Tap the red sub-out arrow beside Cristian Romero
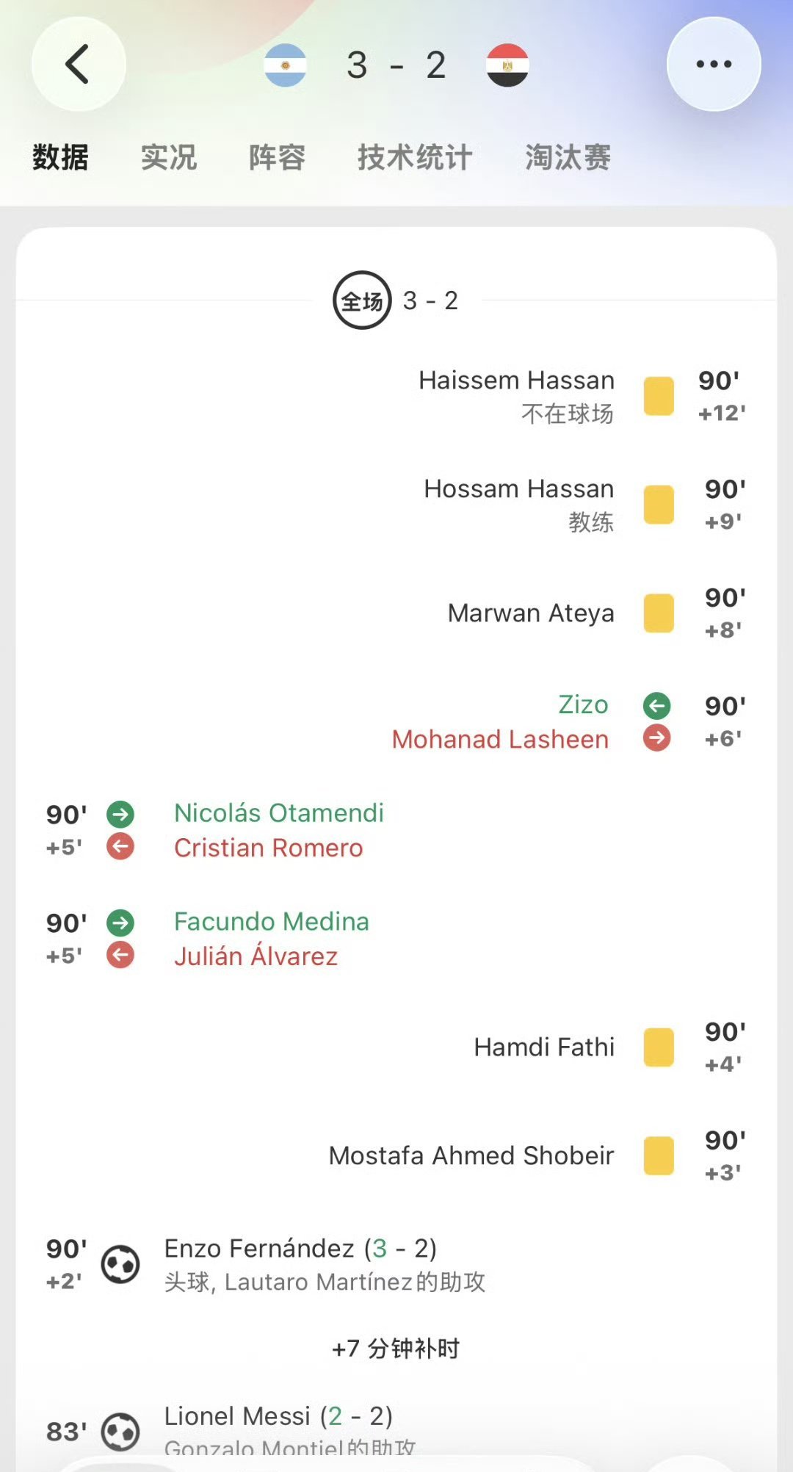 click(120, 847)
